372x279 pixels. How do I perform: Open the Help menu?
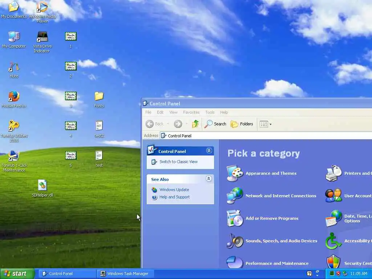click(x=224, y=112)
